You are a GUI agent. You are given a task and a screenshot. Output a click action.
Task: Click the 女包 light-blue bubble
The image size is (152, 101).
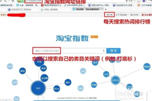tap(83, 71)
